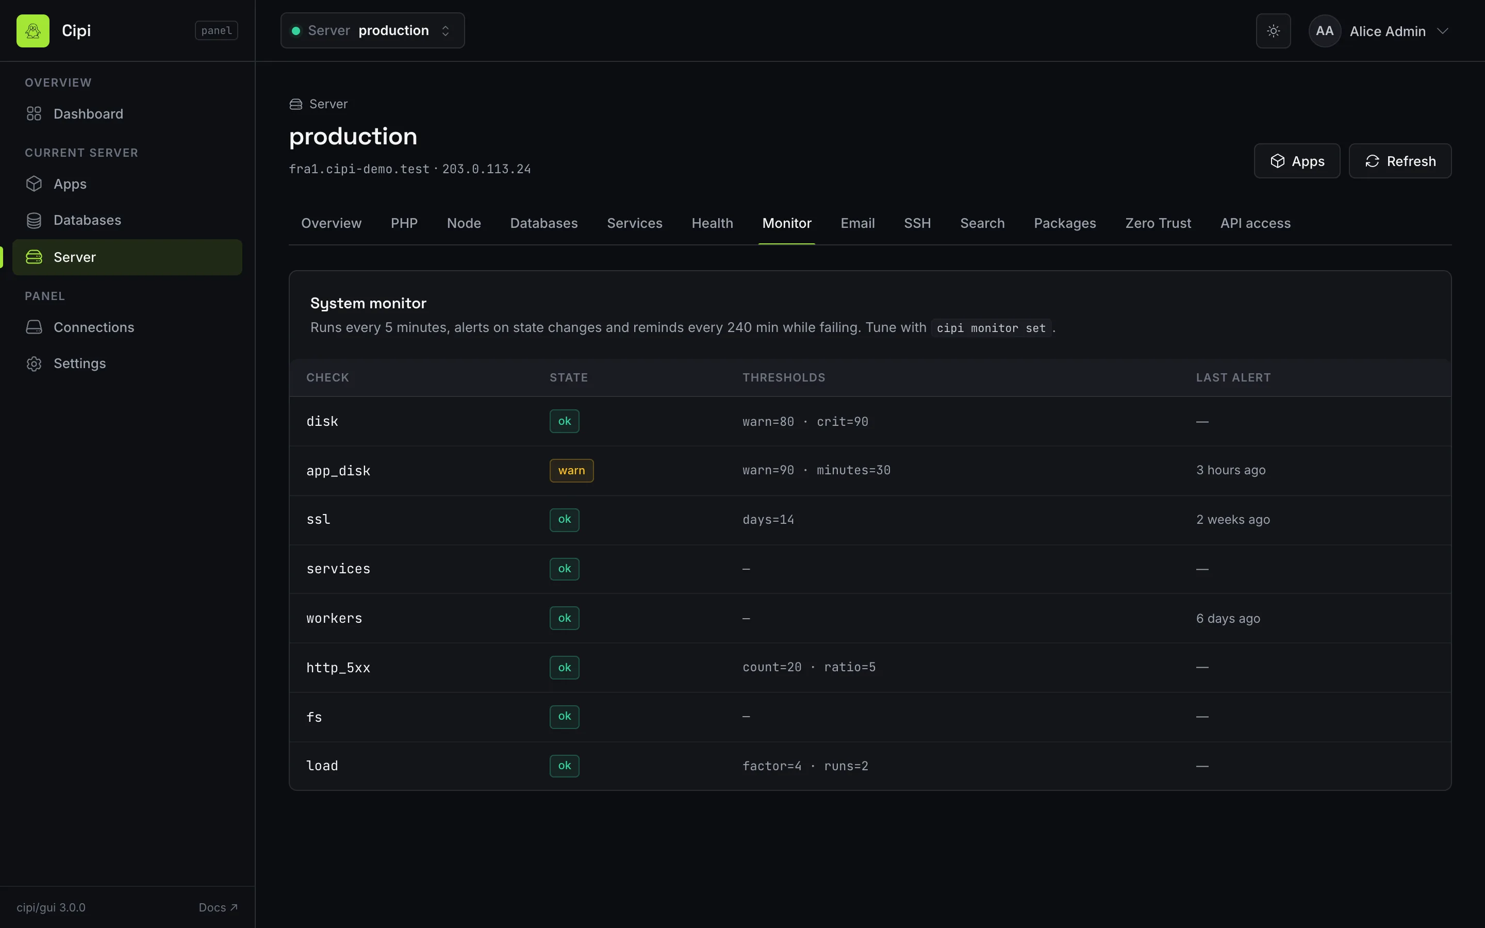
Task: Open the production server selector dropdown
Action: pos(372,31)
